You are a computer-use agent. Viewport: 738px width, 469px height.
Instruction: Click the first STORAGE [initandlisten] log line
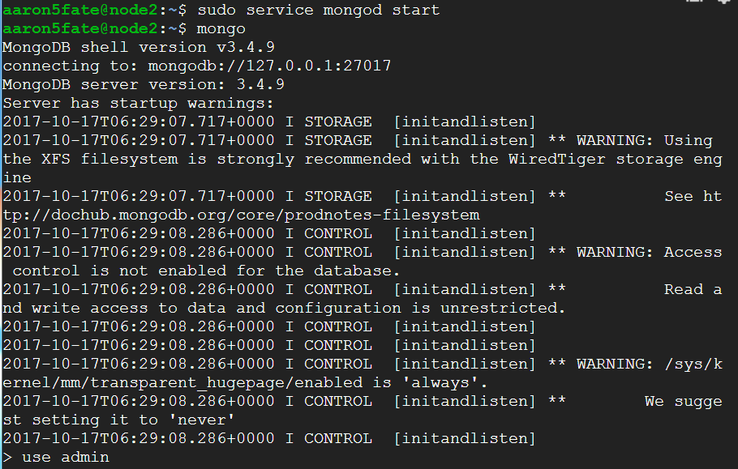[x=269, y=122]
